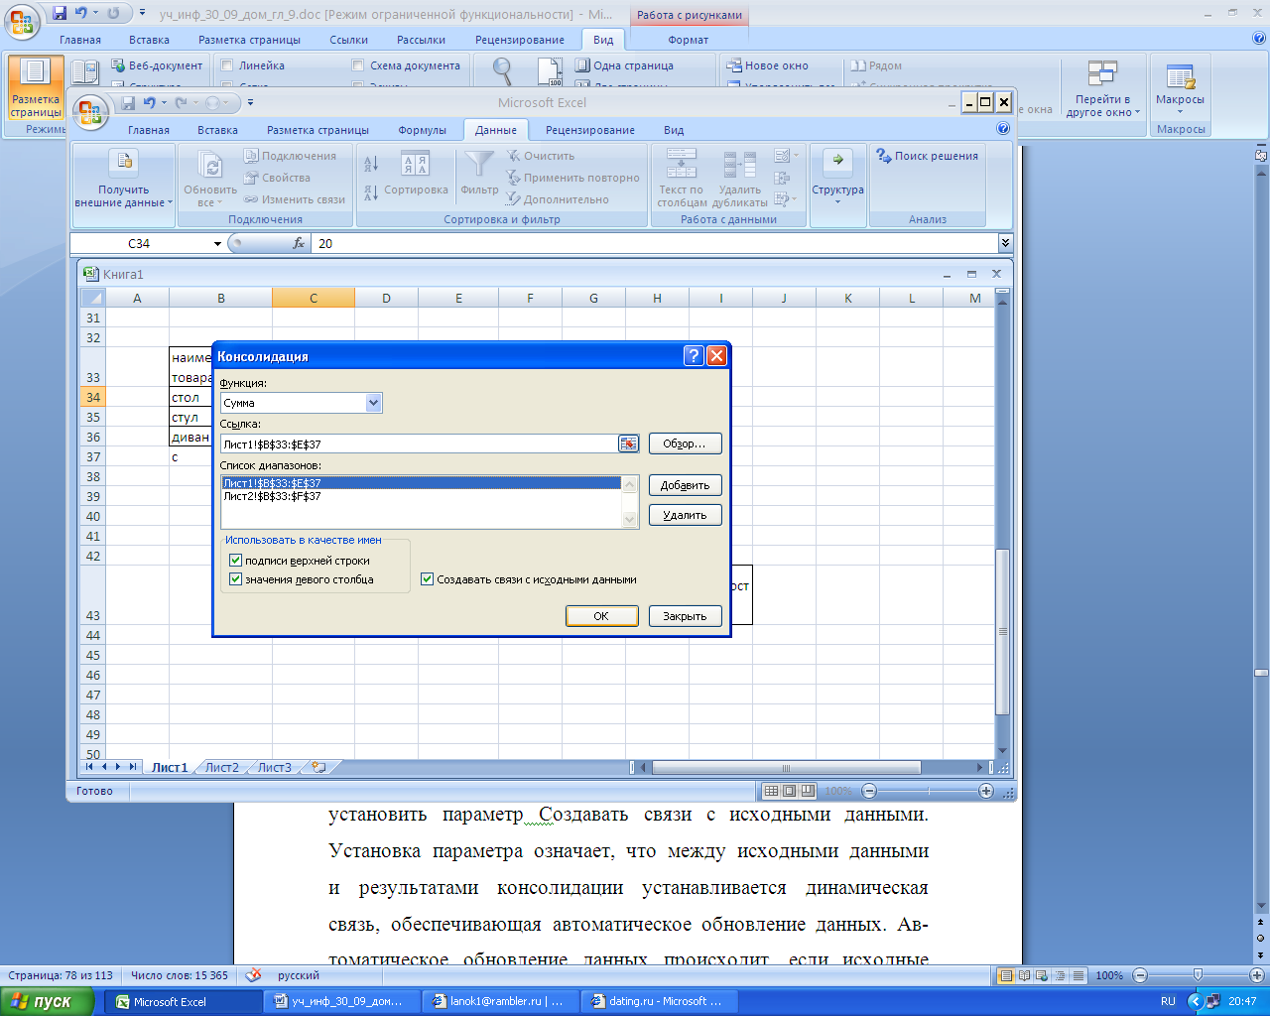Click lanok1@rambler.ru taskbar item

(x=500, y=1002)
